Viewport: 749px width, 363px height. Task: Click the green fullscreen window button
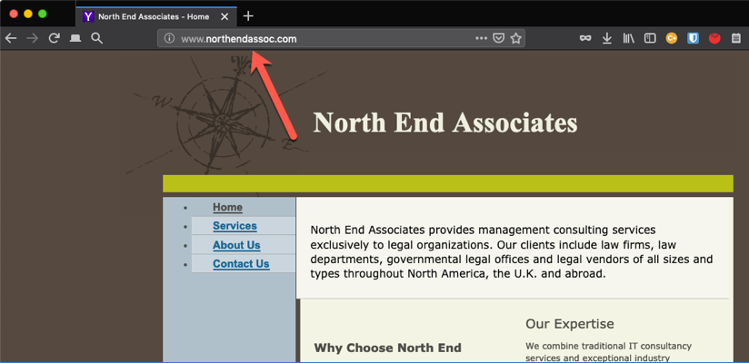(x=43, y=14)
